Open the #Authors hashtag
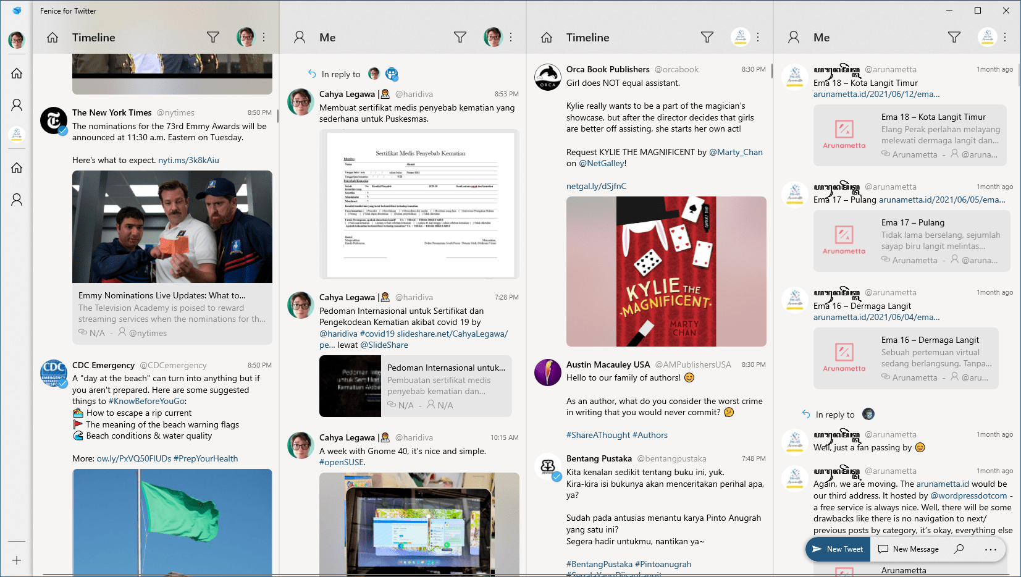This screenshot has width=1021, height=577. coord(650,435)
